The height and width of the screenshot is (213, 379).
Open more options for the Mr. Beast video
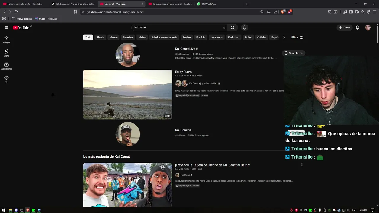pyautogui.click(x=302, y=164)
